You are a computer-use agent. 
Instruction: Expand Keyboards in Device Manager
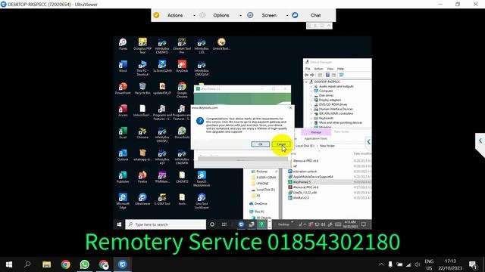pos(311,118)
